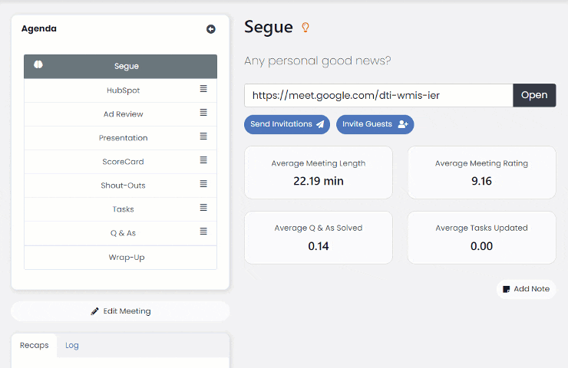Click the Edit Meeting button

pyautogui.click(x=121, y=311)
